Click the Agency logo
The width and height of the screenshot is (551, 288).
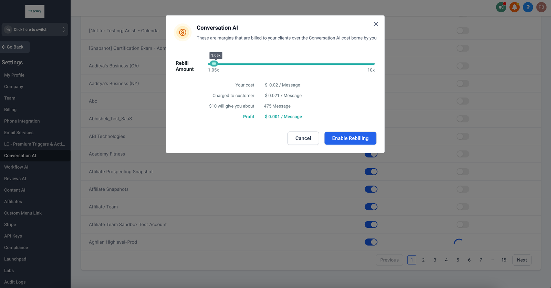(35, 11)
